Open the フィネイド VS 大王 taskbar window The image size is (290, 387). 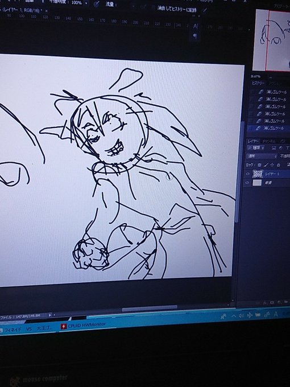[x=27, y=329]
